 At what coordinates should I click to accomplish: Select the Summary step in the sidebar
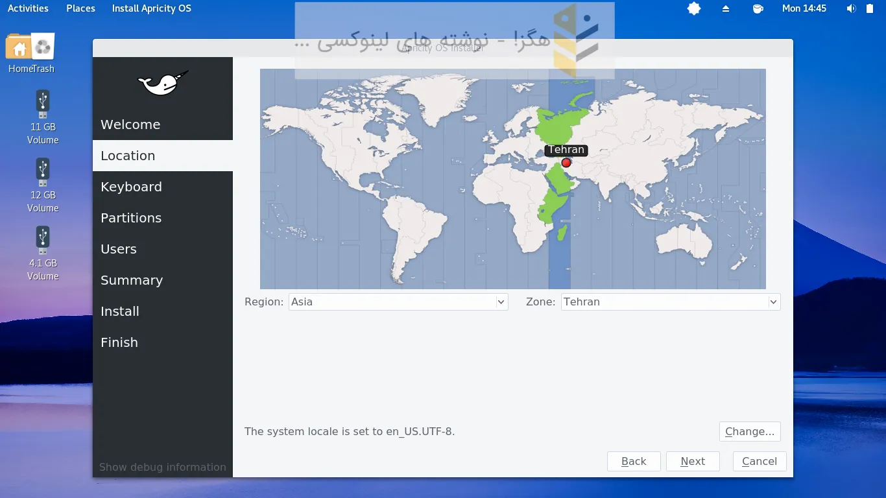point(163,280)
